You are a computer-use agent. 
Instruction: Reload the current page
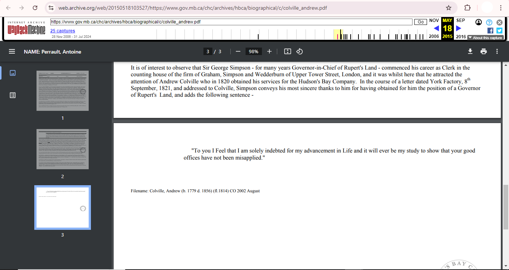[x=35, y=8]
